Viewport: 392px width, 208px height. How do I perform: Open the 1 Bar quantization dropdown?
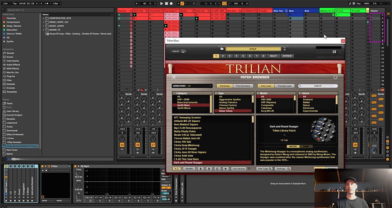pos(57,4)
